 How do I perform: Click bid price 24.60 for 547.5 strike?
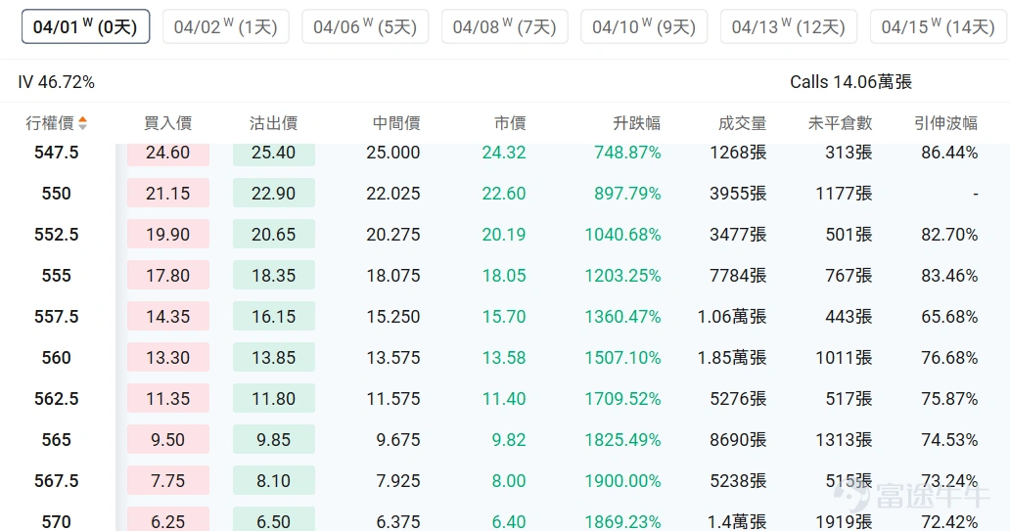point(168,154)
